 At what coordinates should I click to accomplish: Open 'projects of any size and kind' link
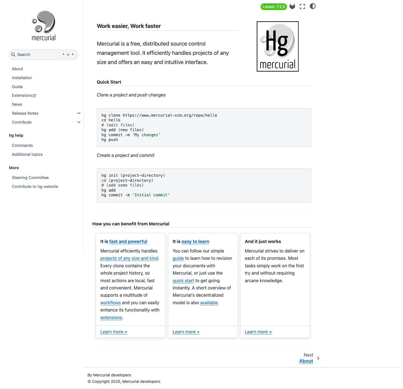(129, 258)
